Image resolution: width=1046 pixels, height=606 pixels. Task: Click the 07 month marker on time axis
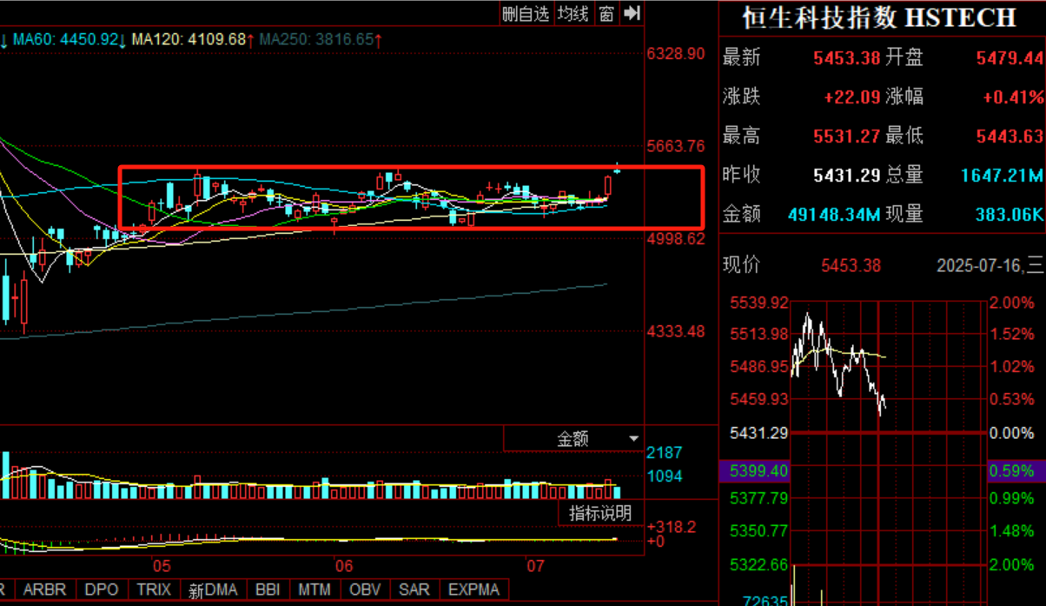[x=536, y=566]
